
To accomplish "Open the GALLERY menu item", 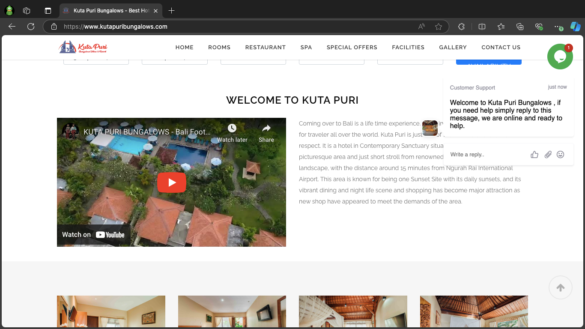I will 453,48.
